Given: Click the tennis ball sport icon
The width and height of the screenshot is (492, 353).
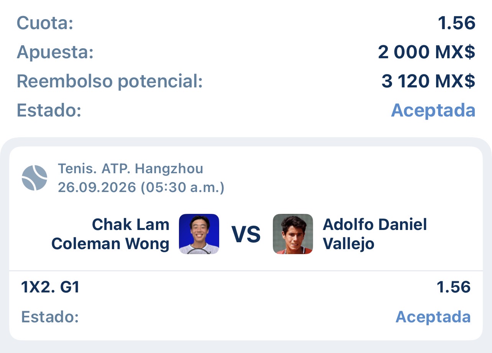Looking at the screenshot, I should click(34, 178).
